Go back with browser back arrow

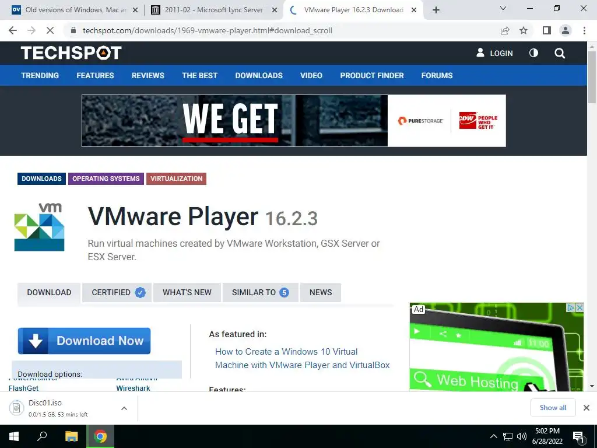point(13,30)
